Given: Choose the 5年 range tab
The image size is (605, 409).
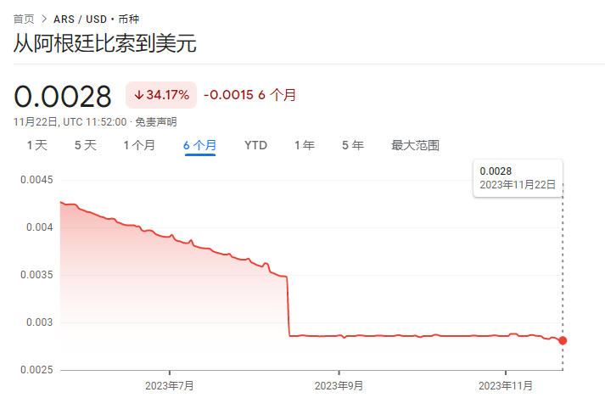Looking at the screenshot, I should (353, 145).
